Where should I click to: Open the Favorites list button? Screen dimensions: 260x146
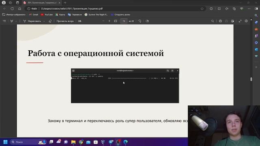(227, 9)
